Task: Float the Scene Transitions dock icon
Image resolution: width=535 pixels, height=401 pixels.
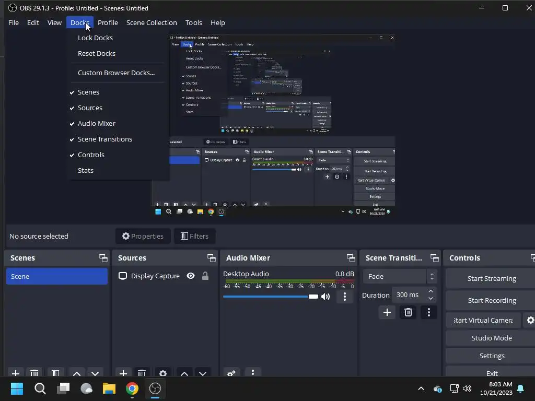Action: pyautogui.click(x=434, y=258)
